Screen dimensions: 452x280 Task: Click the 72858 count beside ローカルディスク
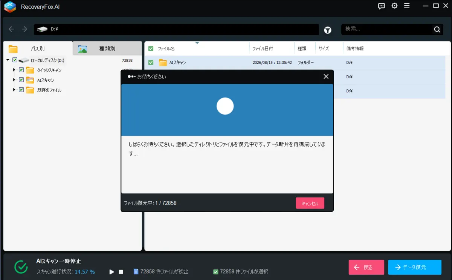[x=127, y=60]
